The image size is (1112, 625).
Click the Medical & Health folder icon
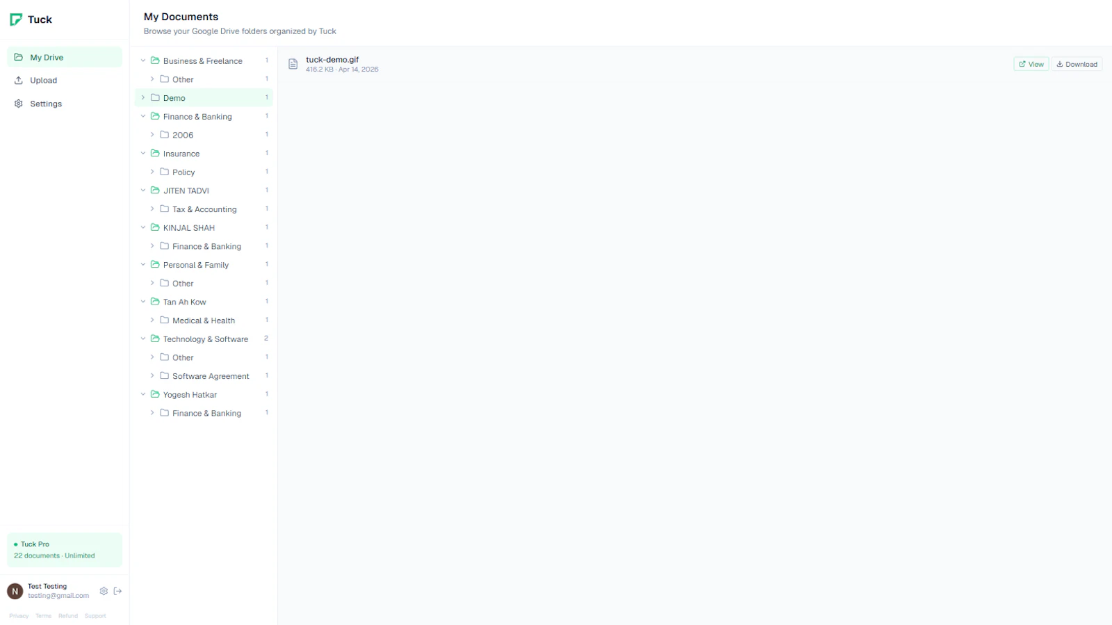165,320
